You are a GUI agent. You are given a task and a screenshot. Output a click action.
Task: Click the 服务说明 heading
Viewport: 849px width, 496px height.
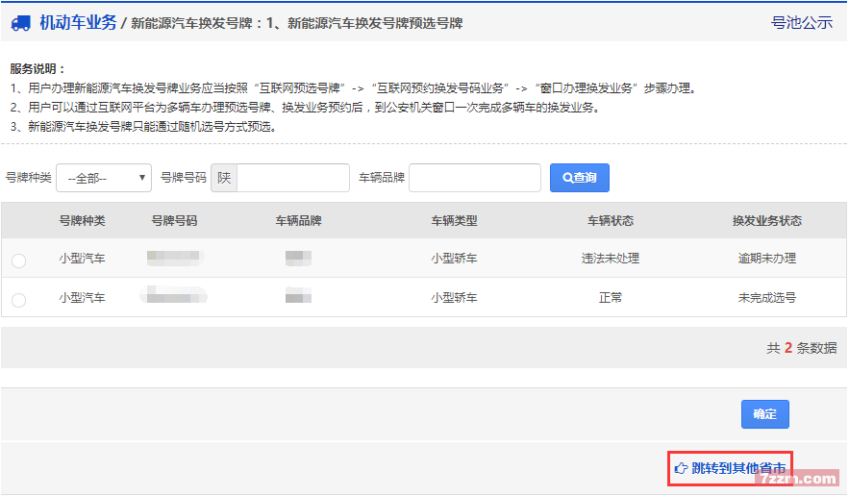click(37, 69)
